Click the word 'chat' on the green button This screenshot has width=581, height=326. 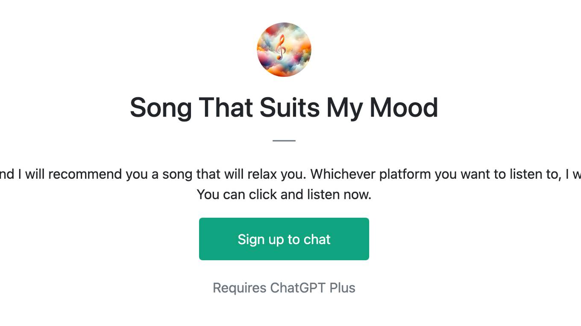point(317,239)
